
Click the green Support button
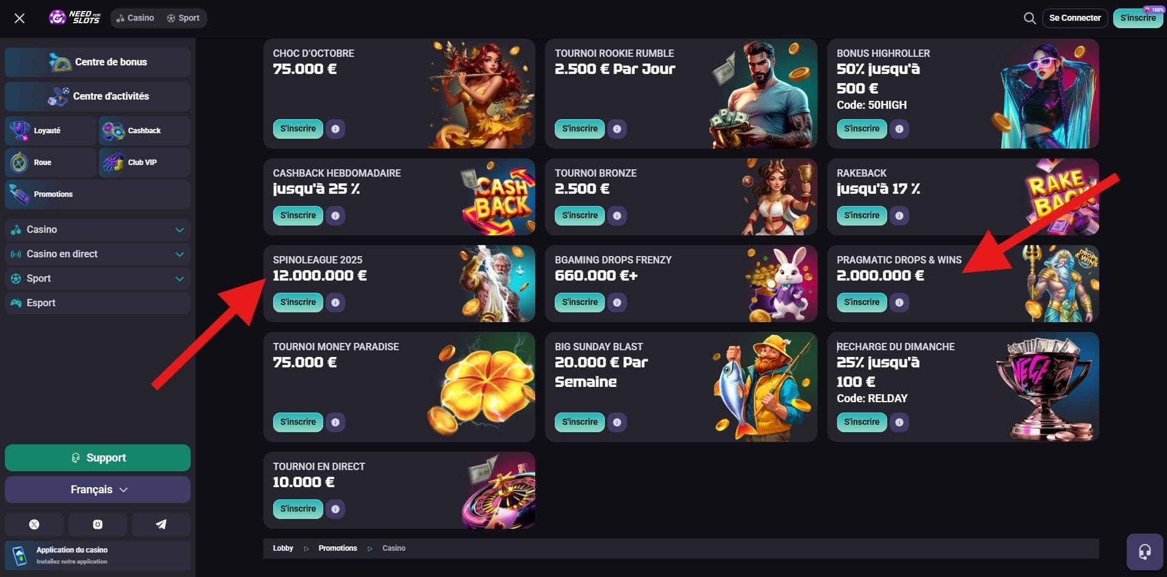[x=98, y=458]
